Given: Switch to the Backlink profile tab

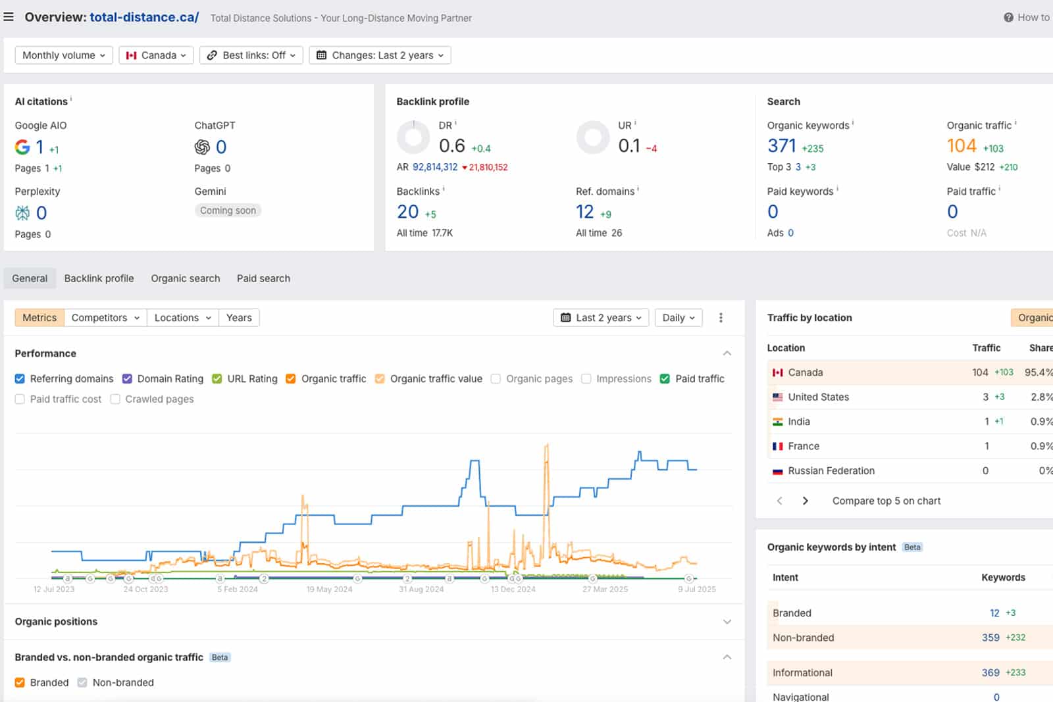Looking at the screenshot, I should point(99,278).
